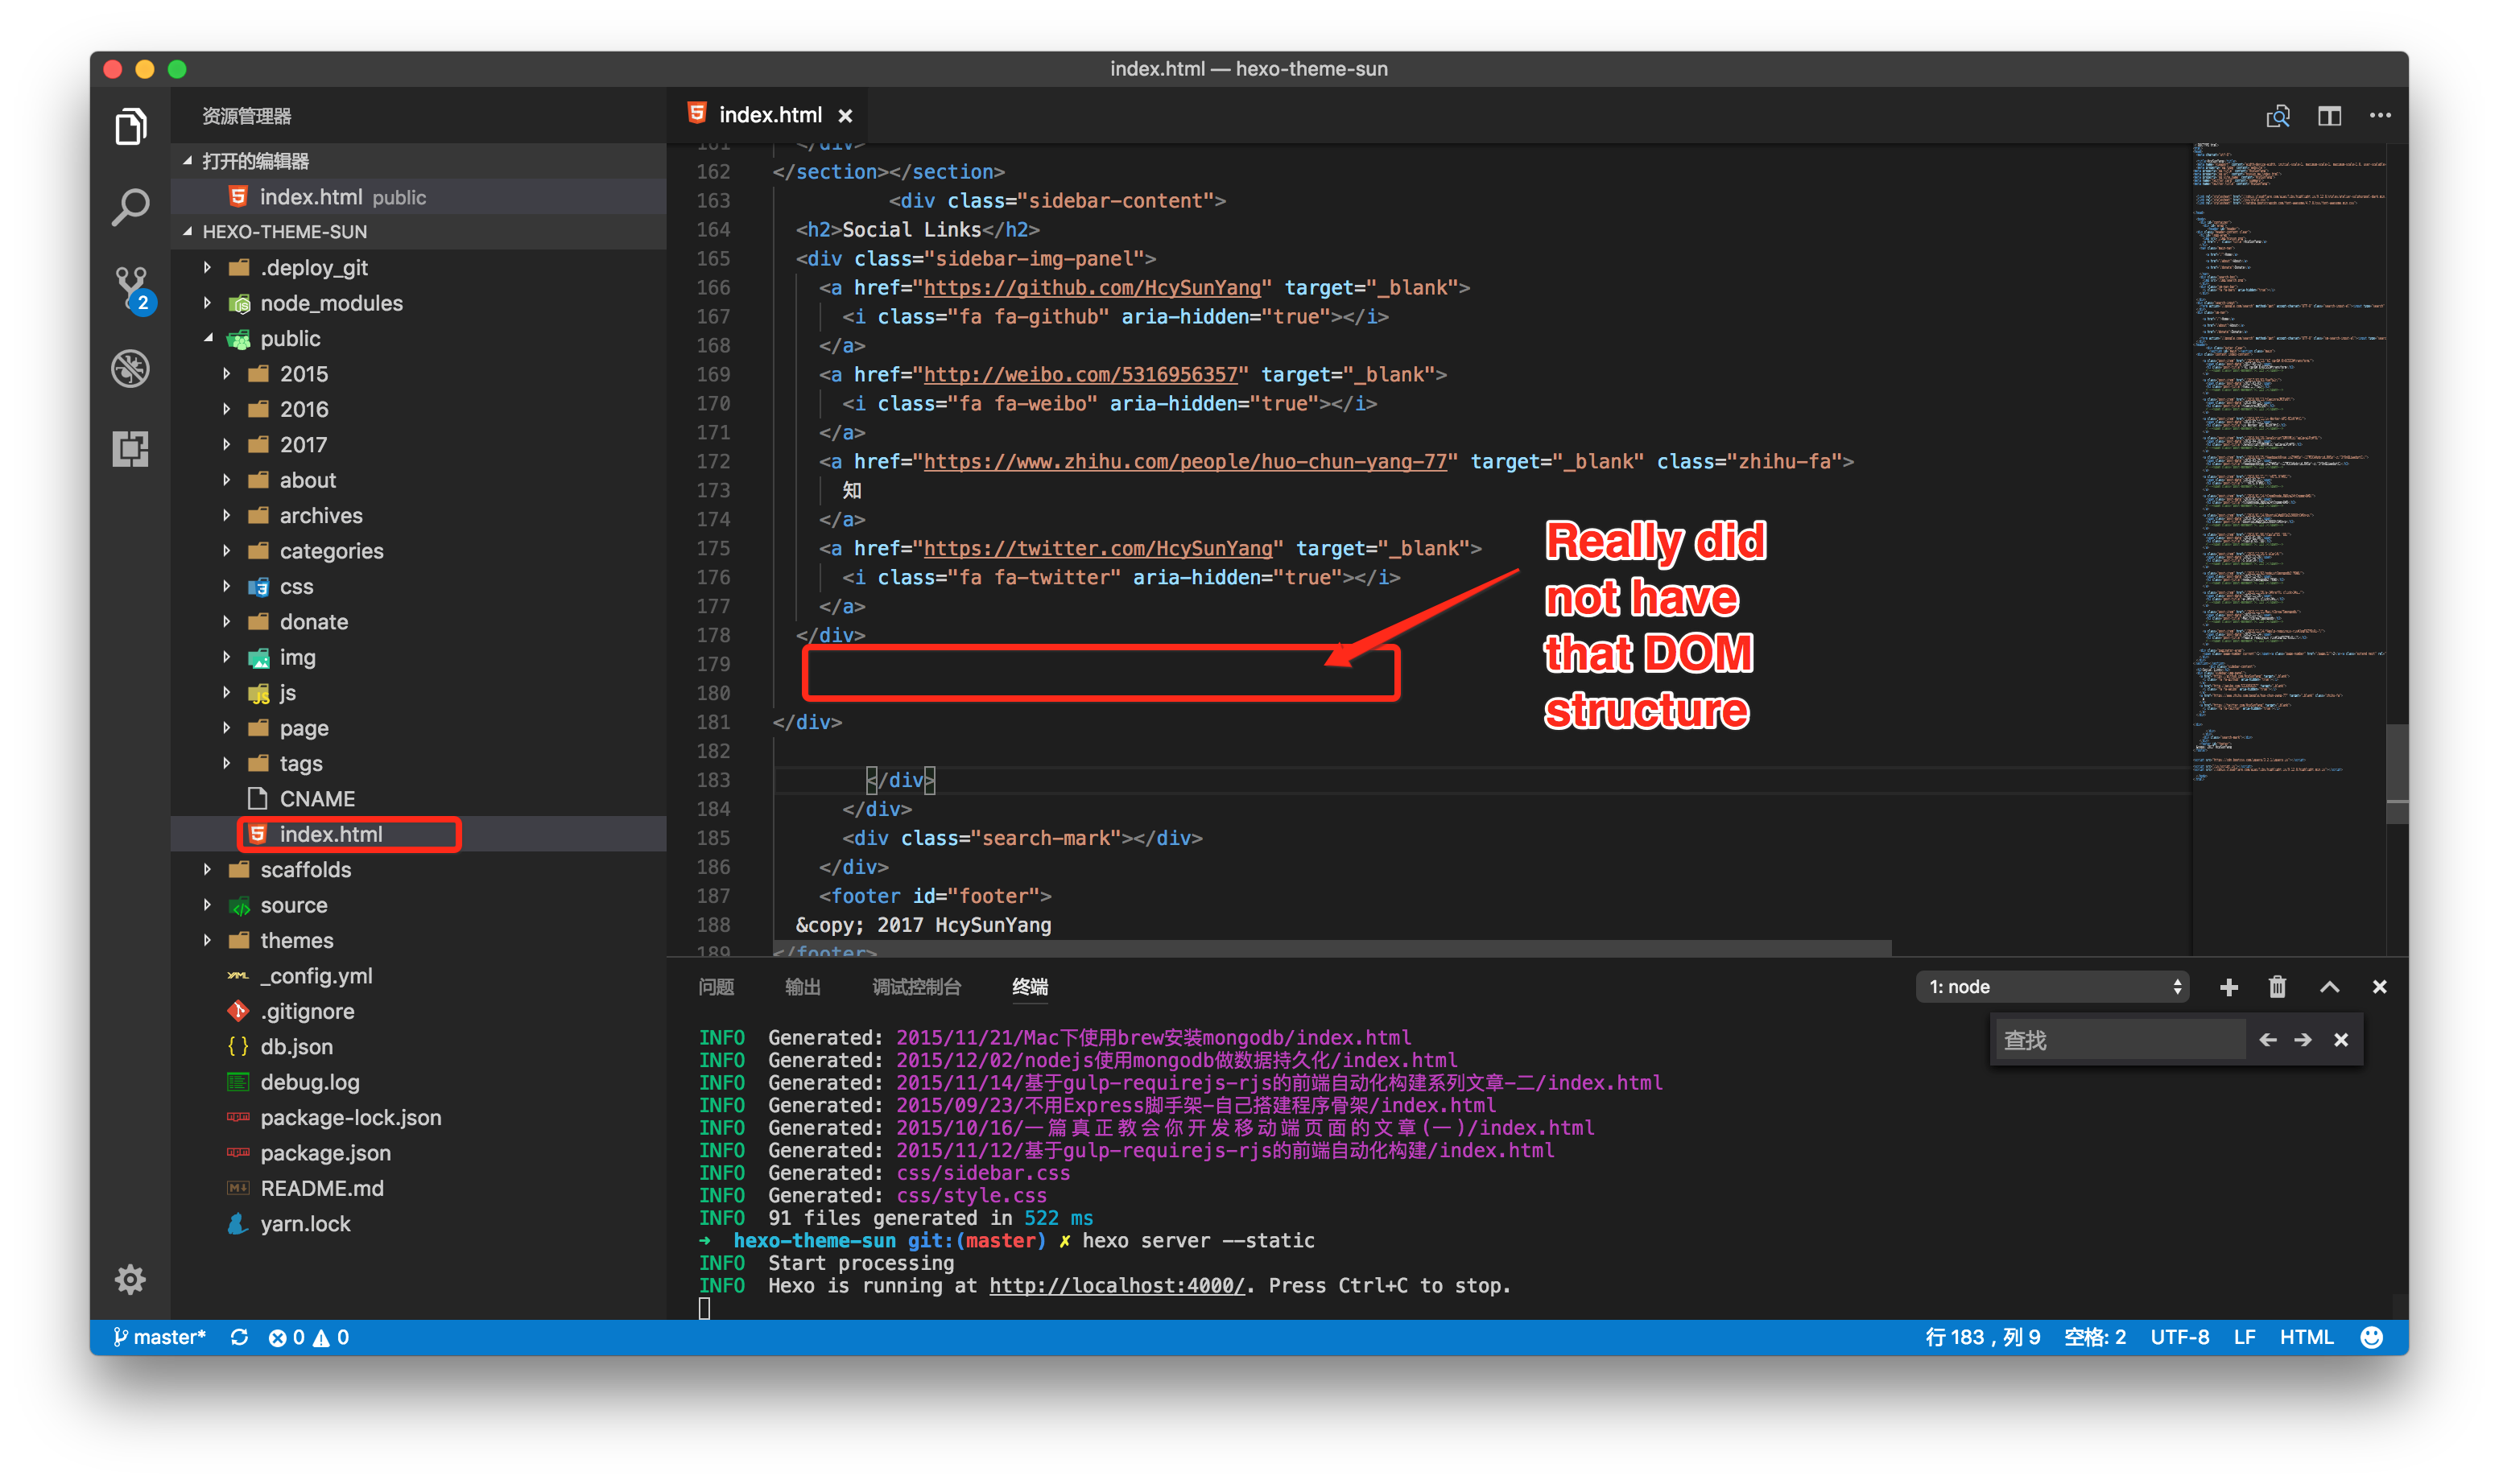Click the master branch status button

click(160, 1337)
